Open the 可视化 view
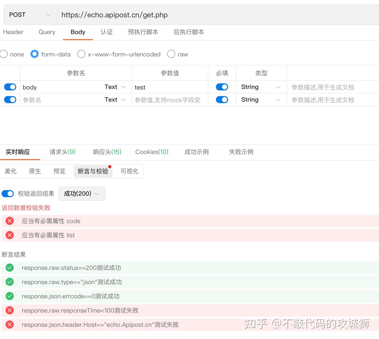The height and width of the screenshot is (339, 379). [129, 171]
